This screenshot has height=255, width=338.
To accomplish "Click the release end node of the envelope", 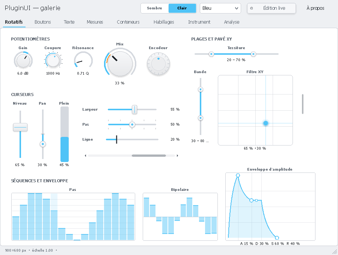I will [x=277, y=238].
